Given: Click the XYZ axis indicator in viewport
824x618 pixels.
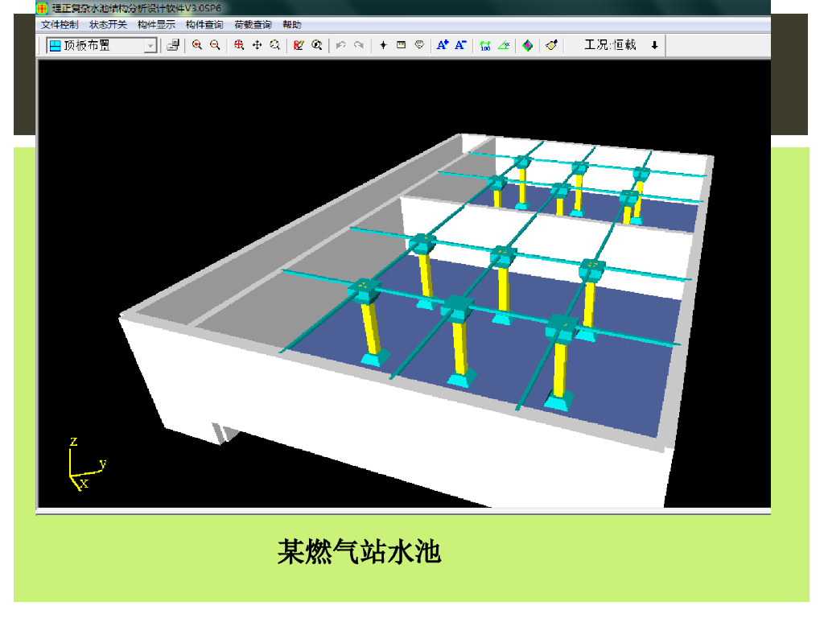Looking at the screenshot, I should click(87, 464).
